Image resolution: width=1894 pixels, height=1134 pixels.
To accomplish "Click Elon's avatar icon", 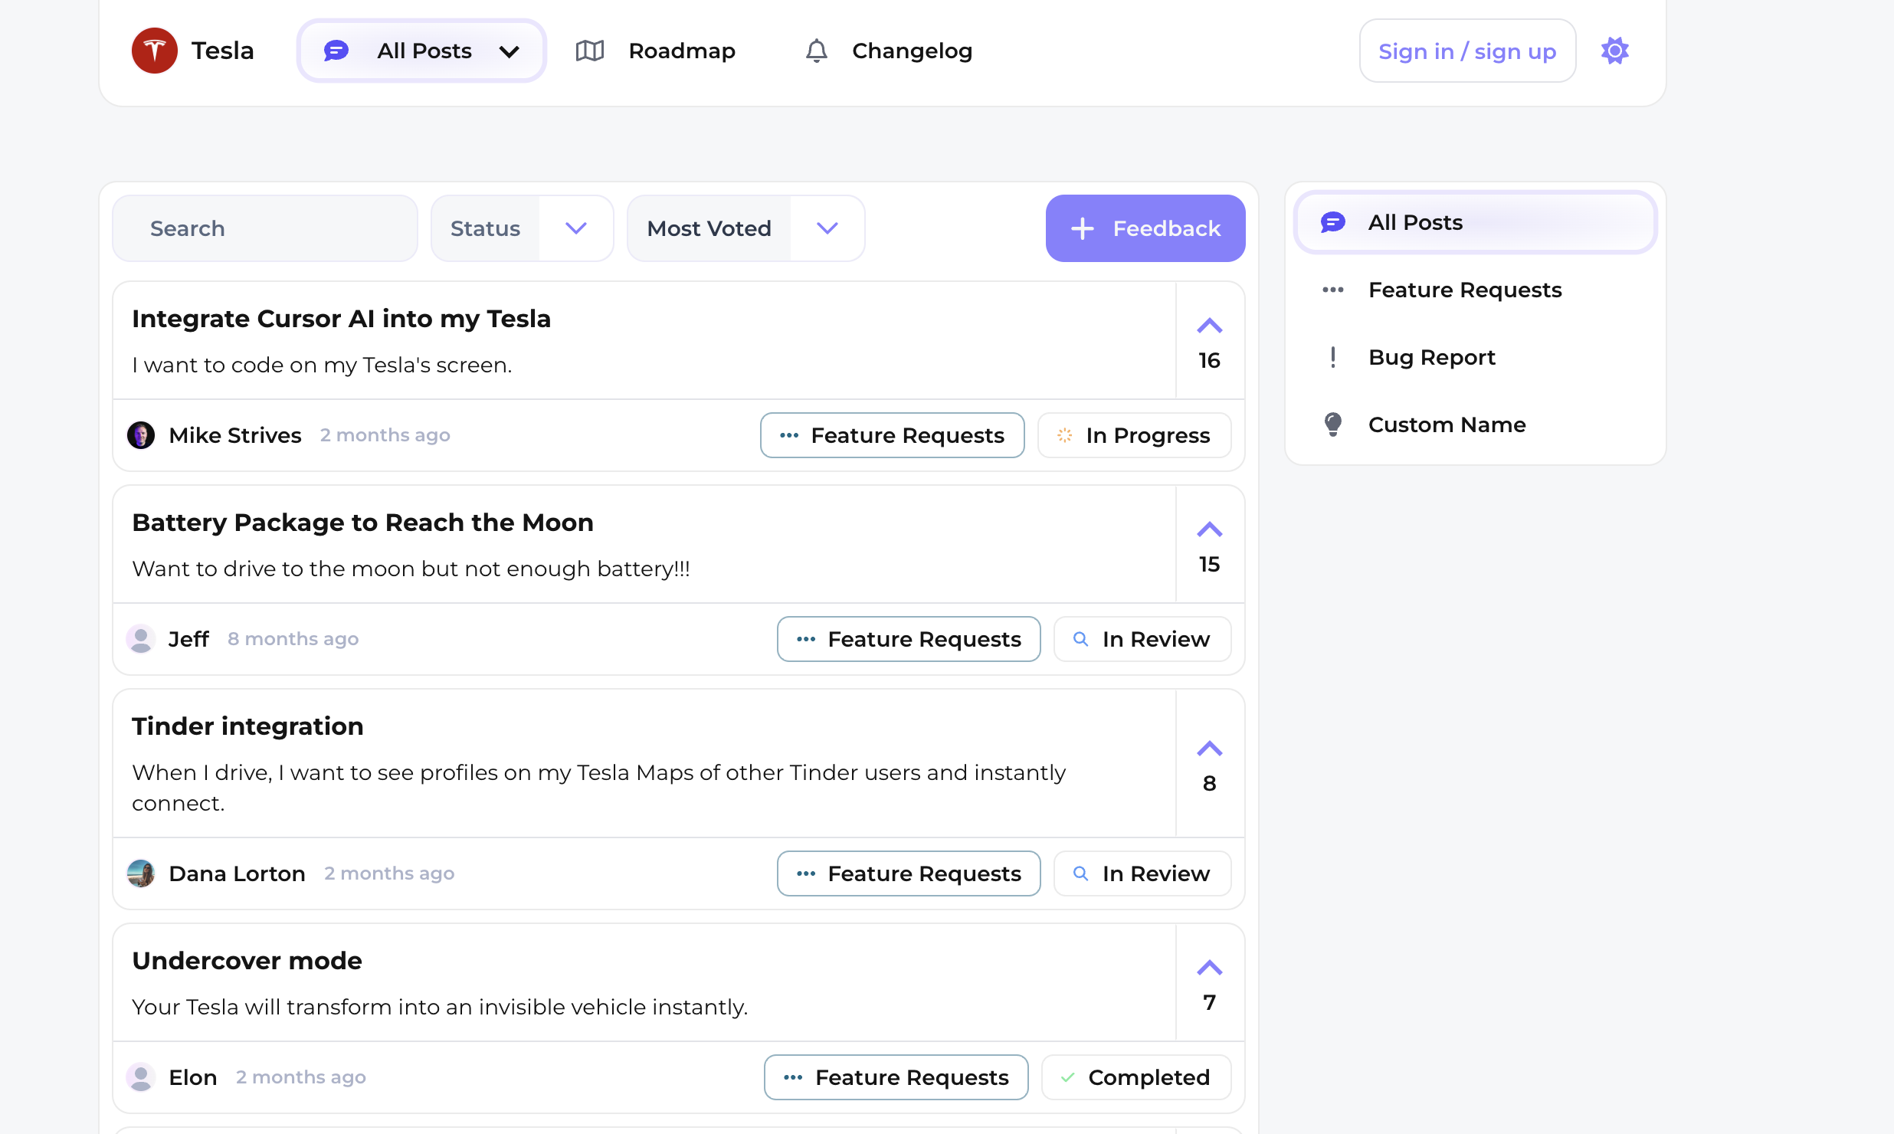I will (141, 1077).
